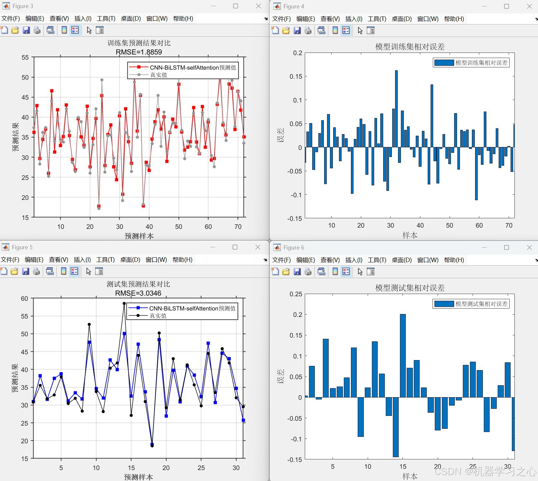Select RMSE=3.0346 title text in Figure 5

click(x=138, y=293)
